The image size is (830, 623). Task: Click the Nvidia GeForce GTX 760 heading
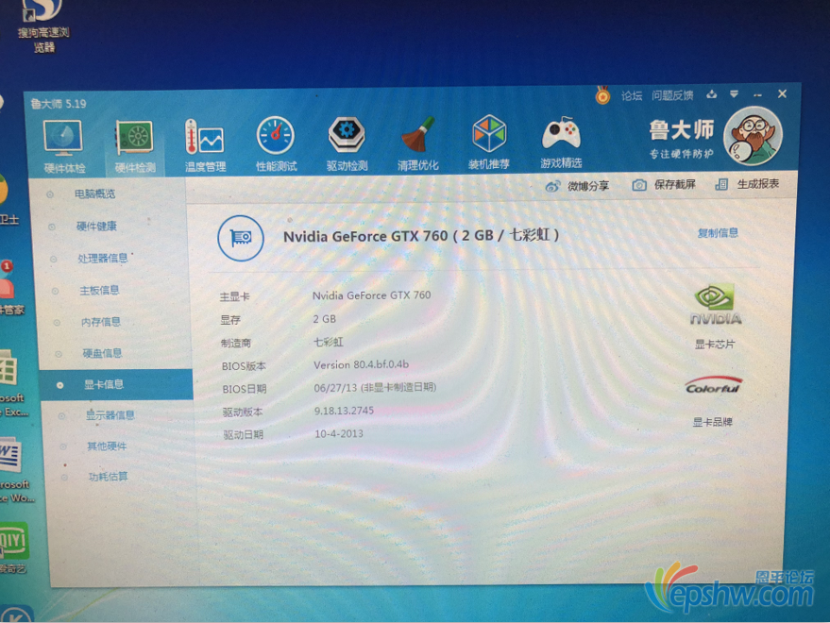click(421, 235)
